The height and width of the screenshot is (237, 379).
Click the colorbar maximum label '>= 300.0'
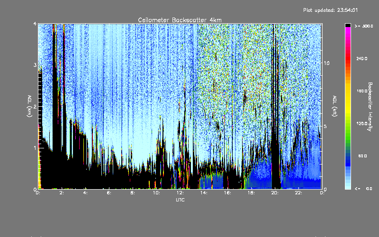[x=364, y=26]
